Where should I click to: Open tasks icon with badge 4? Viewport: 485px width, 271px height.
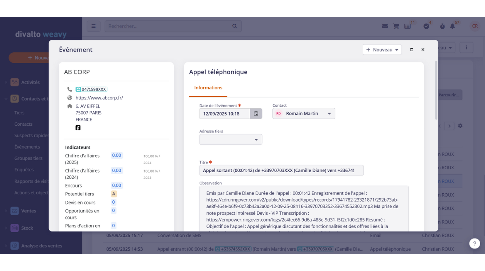pyautogui.click(x=426, y=26)
